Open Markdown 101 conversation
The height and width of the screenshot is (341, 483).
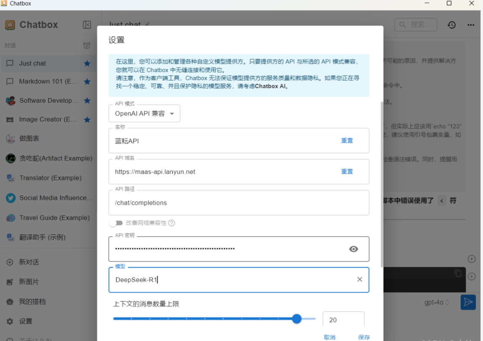(x=48, y=82)
